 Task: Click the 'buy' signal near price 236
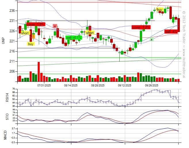coord(160,10)
